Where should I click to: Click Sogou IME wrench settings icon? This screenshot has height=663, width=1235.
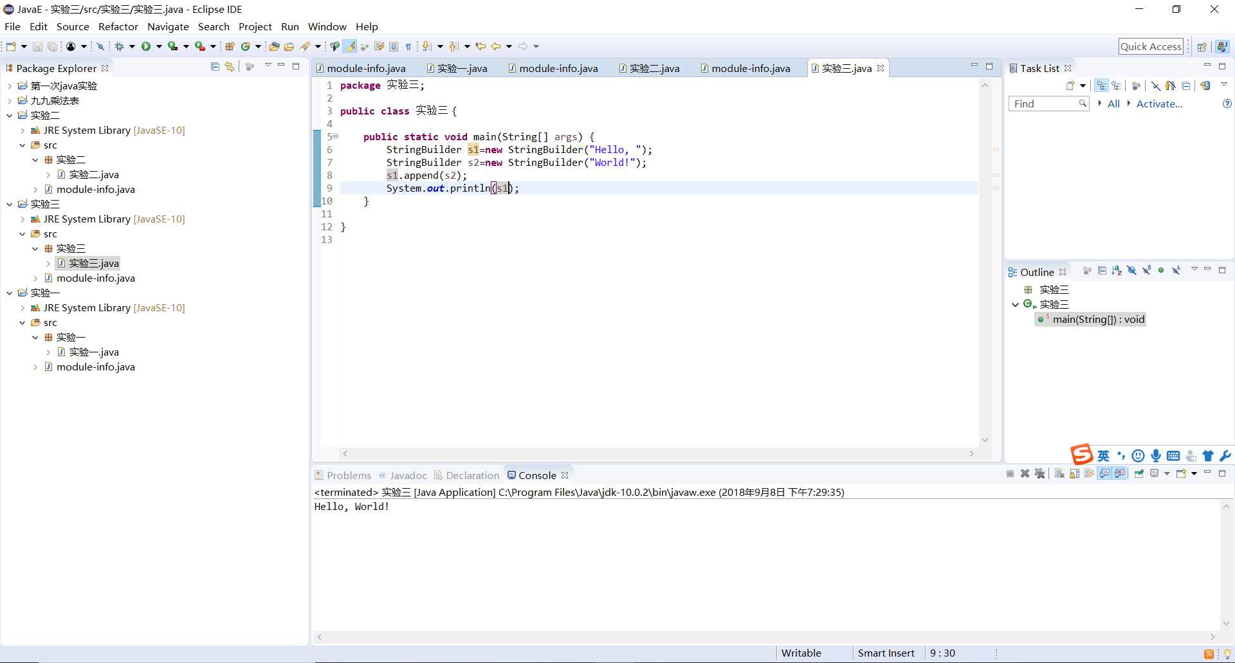click(x=1225, y=456)
